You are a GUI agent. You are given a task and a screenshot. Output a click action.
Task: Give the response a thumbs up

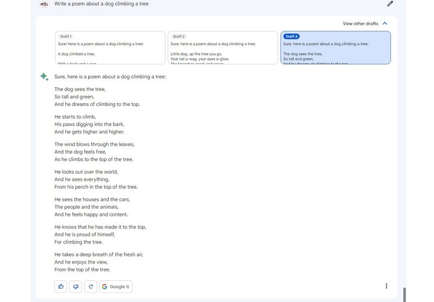61,286
